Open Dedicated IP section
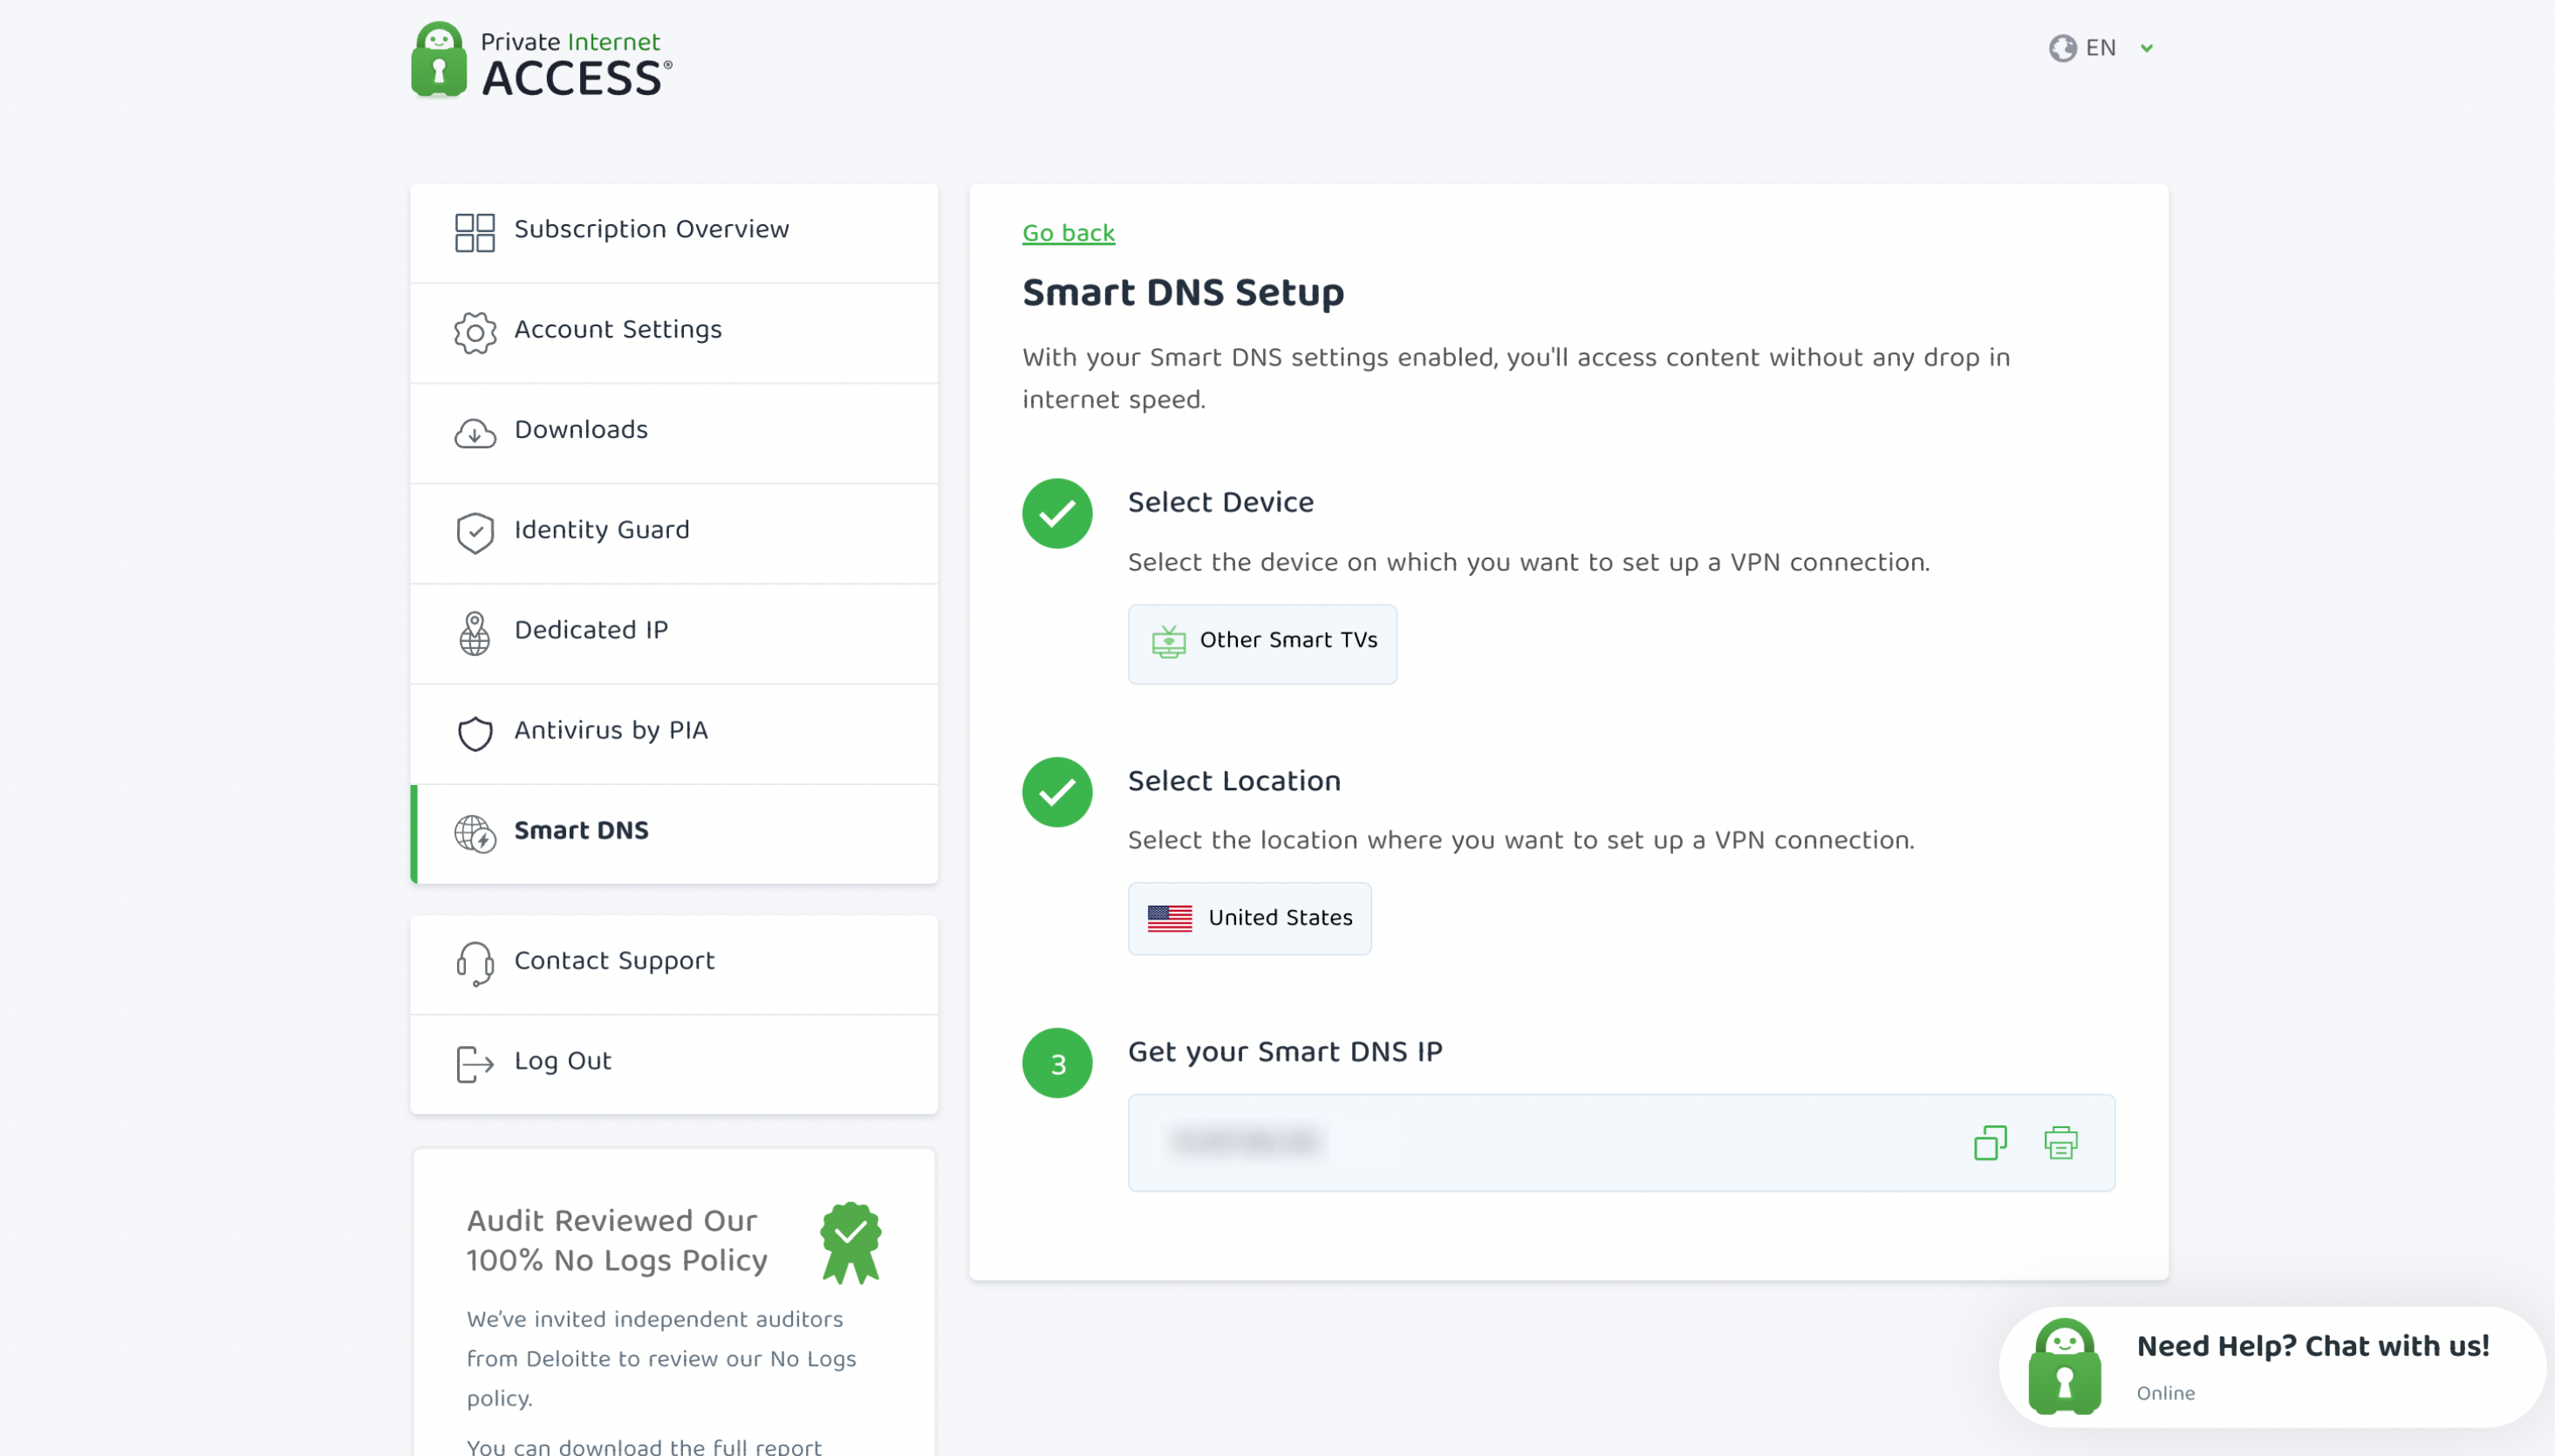The image size is (2555, 1456). pyautogui.click(x=673, y=633)
